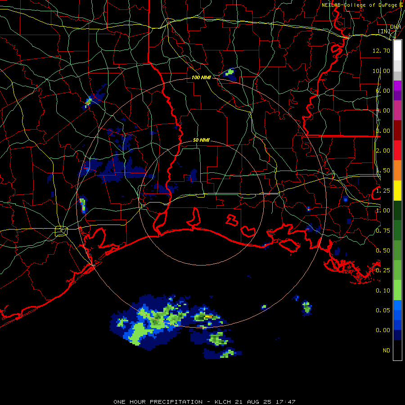405x405 pixels.
Task: Click the 'ND' no-data legend label
Action: 387,351
